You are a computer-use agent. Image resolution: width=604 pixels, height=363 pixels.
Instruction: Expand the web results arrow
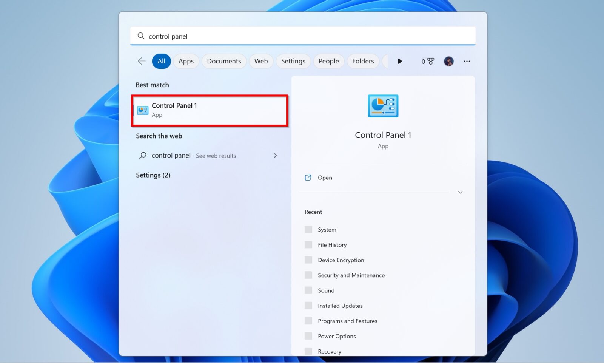pyautogui.click(x=276, y=155)
